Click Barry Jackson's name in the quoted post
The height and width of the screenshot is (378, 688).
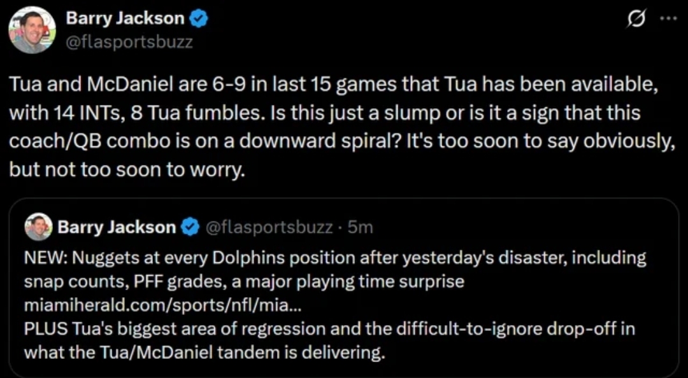[117, 227]
